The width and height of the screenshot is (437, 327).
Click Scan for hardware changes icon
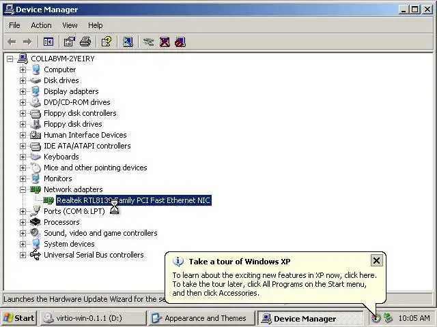128,42
